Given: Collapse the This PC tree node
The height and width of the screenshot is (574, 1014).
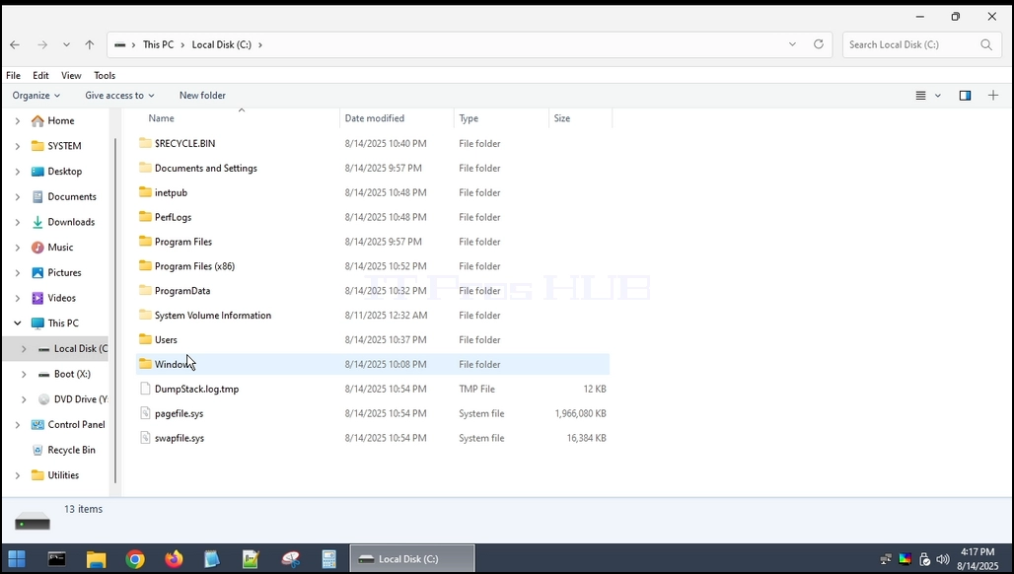Looking at the screenshot, I should tap(18, 323).
